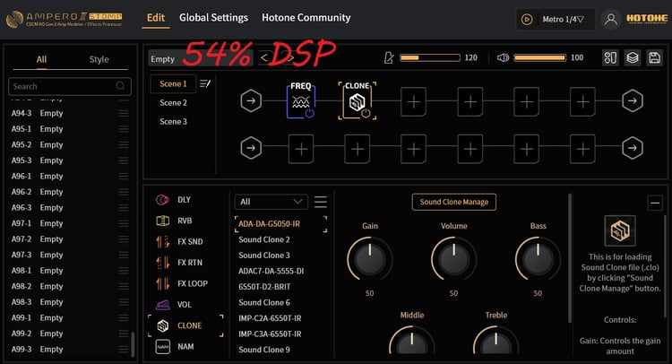The height and width of the screenshot is (364, 672).
Task: Select the Style patch filter tab
Action: [x=99, y=59]
